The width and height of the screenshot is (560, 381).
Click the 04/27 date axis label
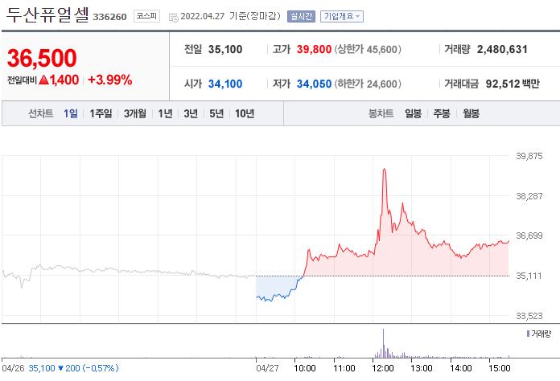[x=267, y=368]
